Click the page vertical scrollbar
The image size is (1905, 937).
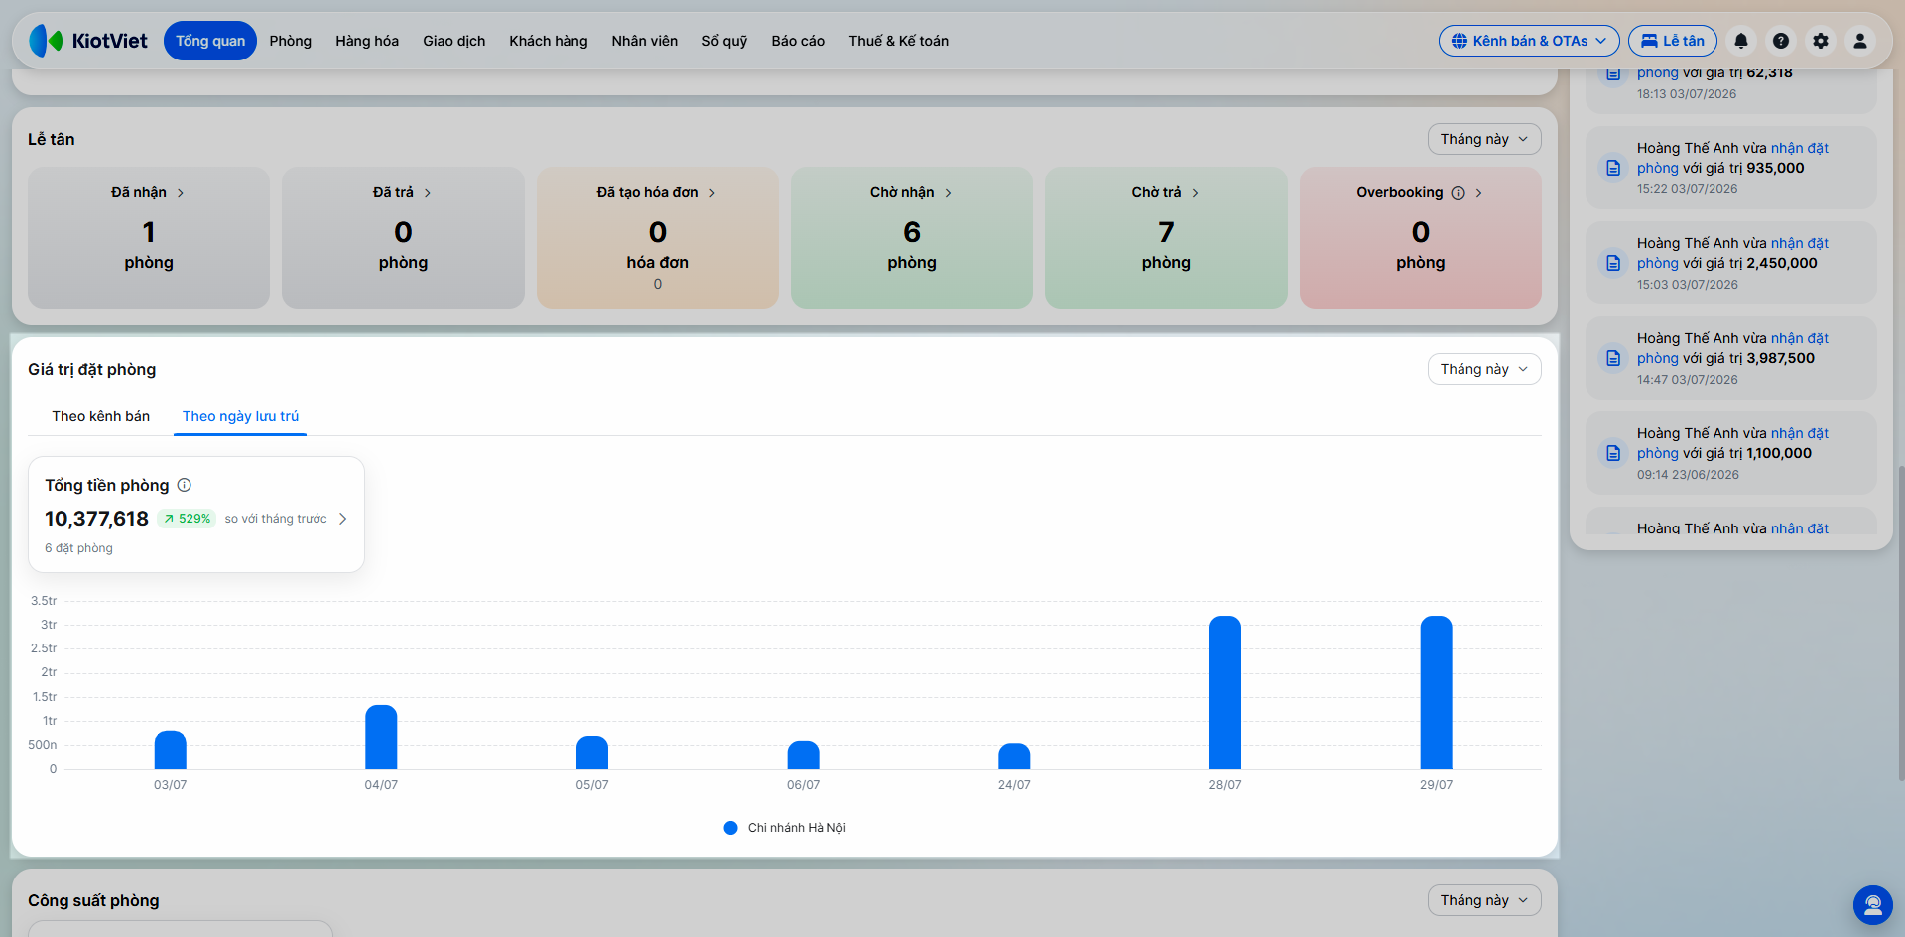click(x=1900, y=623)
